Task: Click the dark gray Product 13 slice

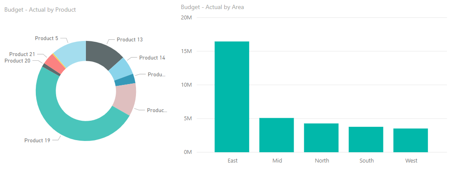Action: [x=103, y=53]
